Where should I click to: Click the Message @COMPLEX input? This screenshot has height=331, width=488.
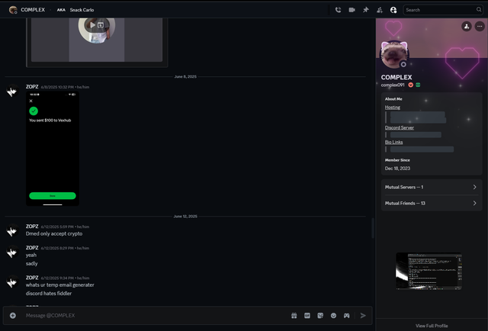[156, 316]
